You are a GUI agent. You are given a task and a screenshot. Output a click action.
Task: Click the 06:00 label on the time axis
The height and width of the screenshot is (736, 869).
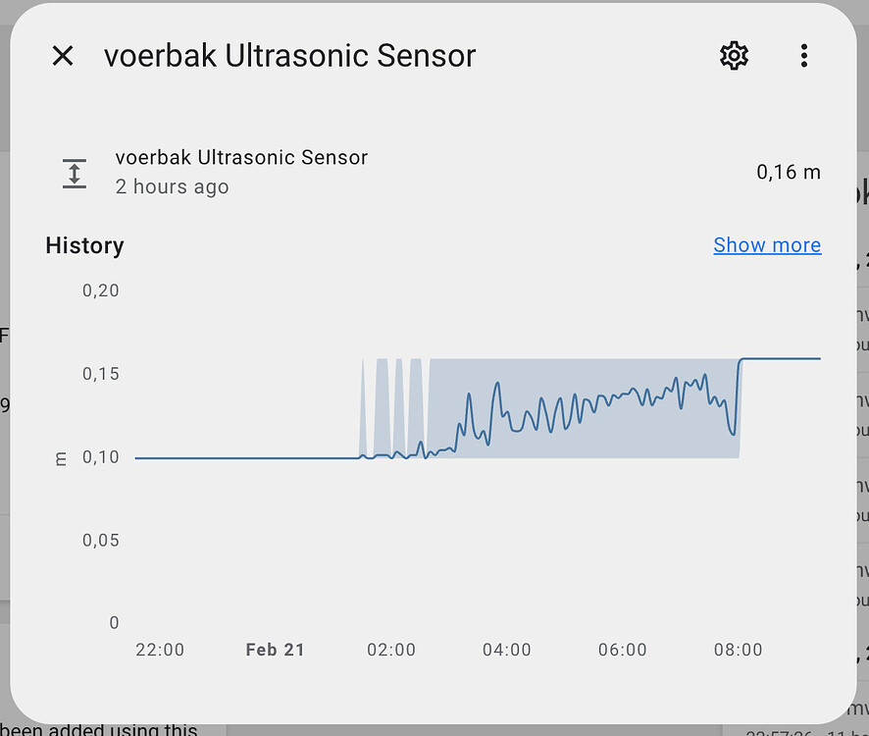pyautogui.click(x=622, y=650)
